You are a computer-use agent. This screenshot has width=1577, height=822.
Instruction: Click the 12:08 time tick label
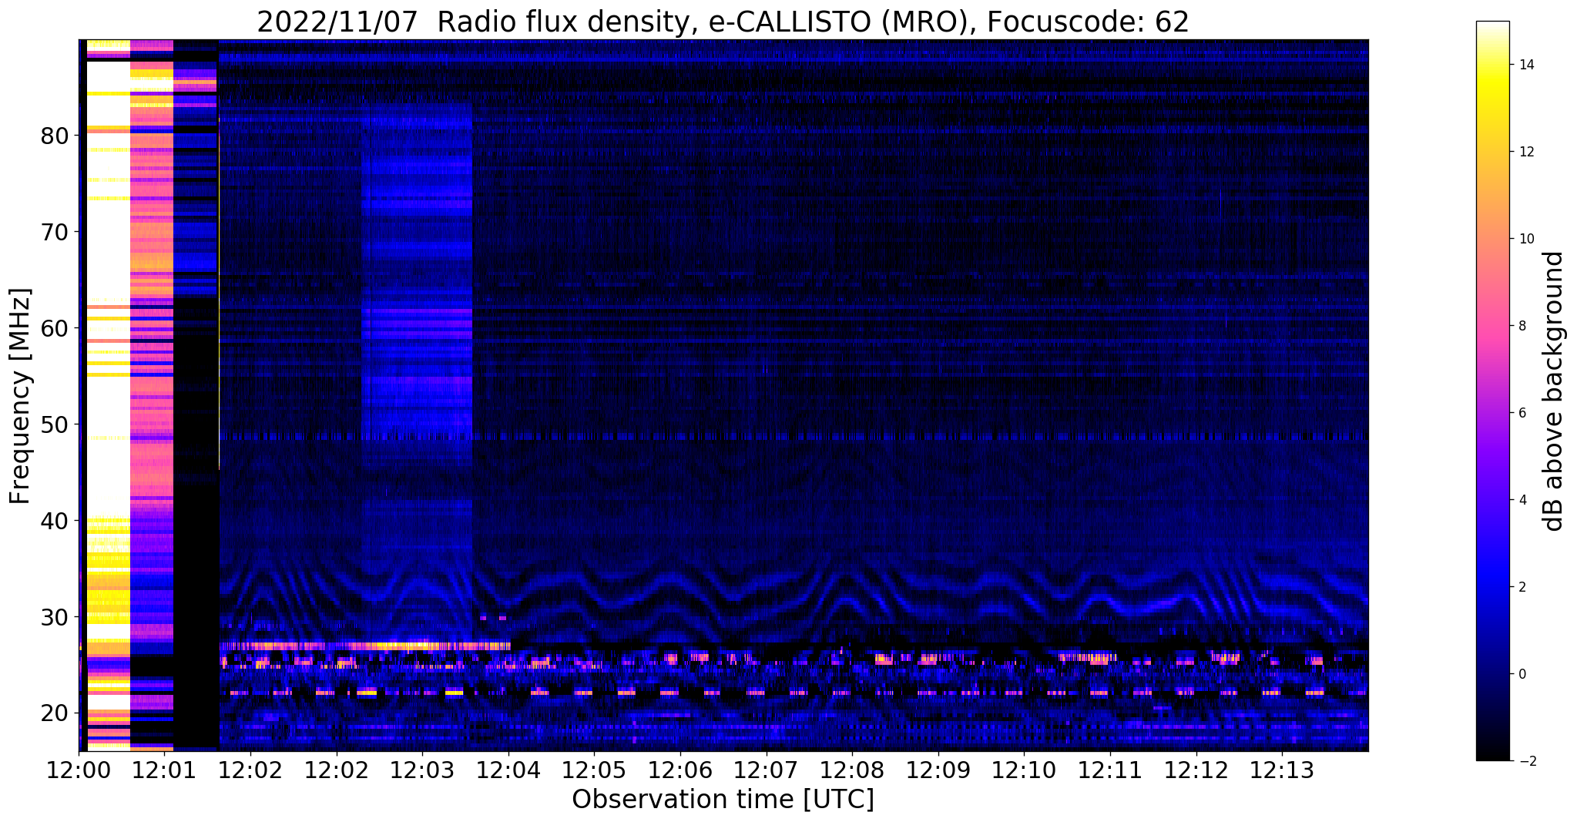(x=852, y=770)
